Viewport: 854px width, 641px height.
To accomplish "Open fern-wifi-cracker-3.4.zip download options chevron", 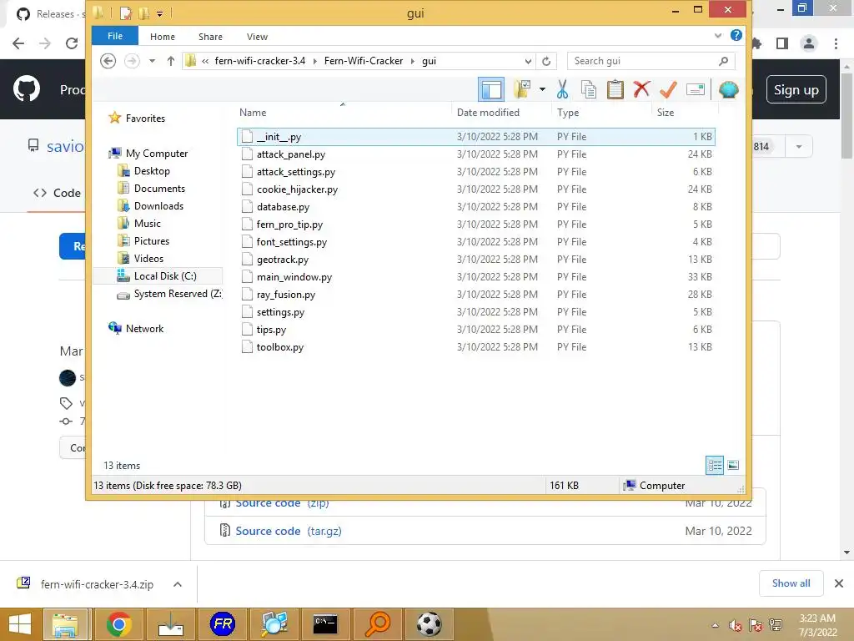I will point(178,584).
